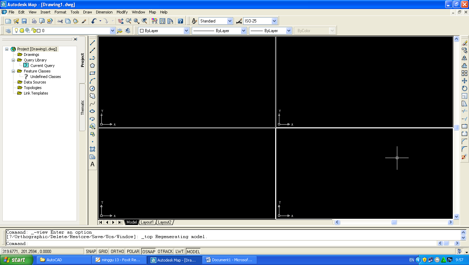Open the linetype ByLayer dropdown
469x265 pixels.
244,31
